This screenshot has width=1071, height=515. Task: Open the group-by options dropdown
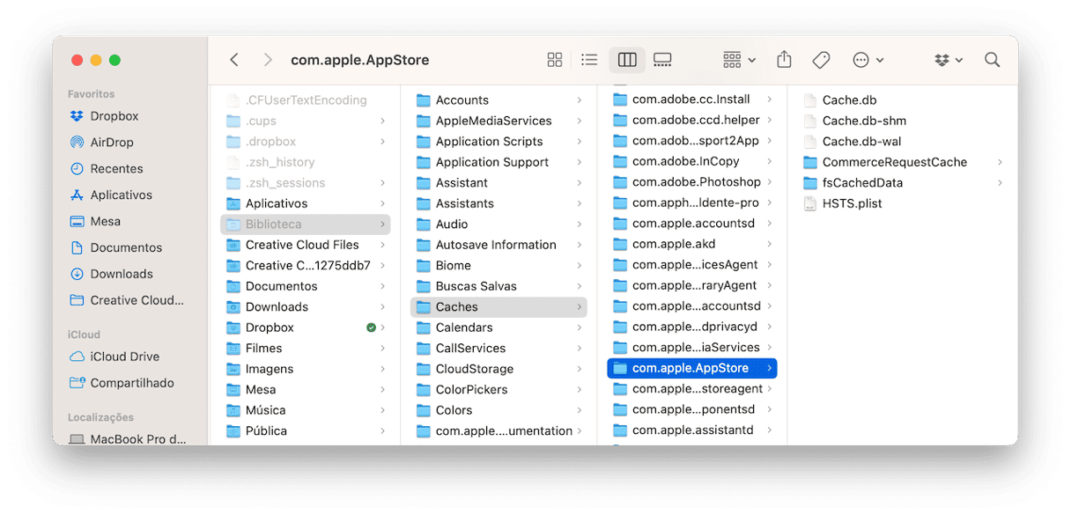[x=739, y=60]
